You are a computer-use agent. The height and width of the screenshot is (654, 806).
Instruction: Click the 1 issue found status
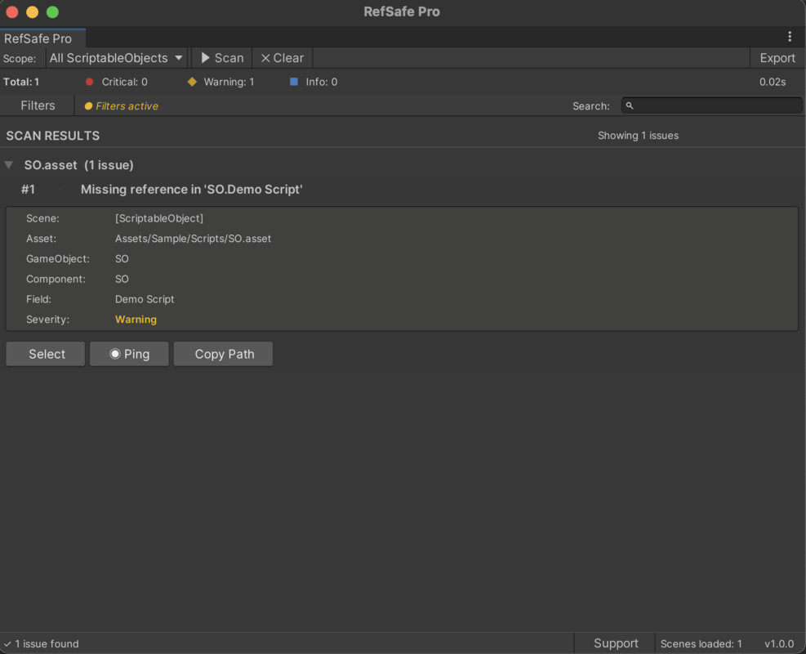pyautogui.click(x=47, y=643)
